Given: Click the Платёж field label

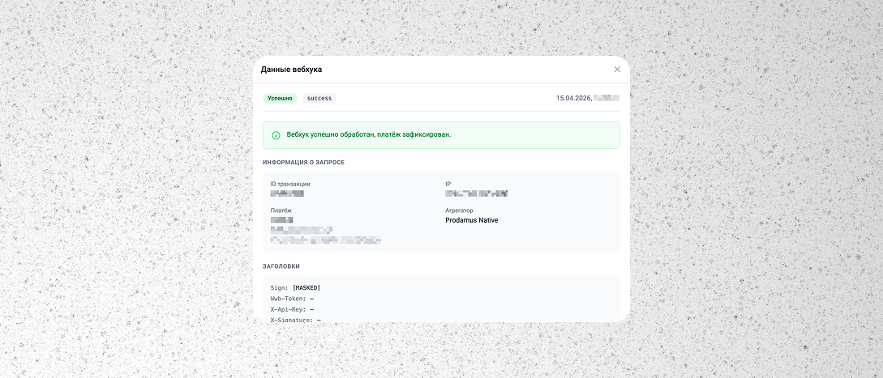Looking at the screenshot, I should pyautogui.click(x=281, y=210).
